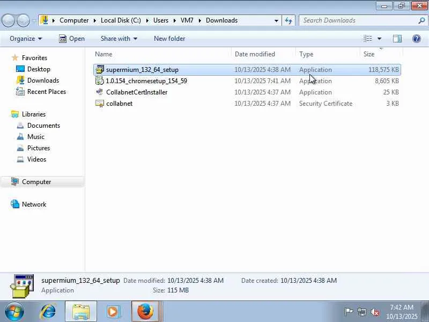Viewport: 429px width, 322px height.
Task: Click the Favorites star icon
Action: [x=15, y=57]
